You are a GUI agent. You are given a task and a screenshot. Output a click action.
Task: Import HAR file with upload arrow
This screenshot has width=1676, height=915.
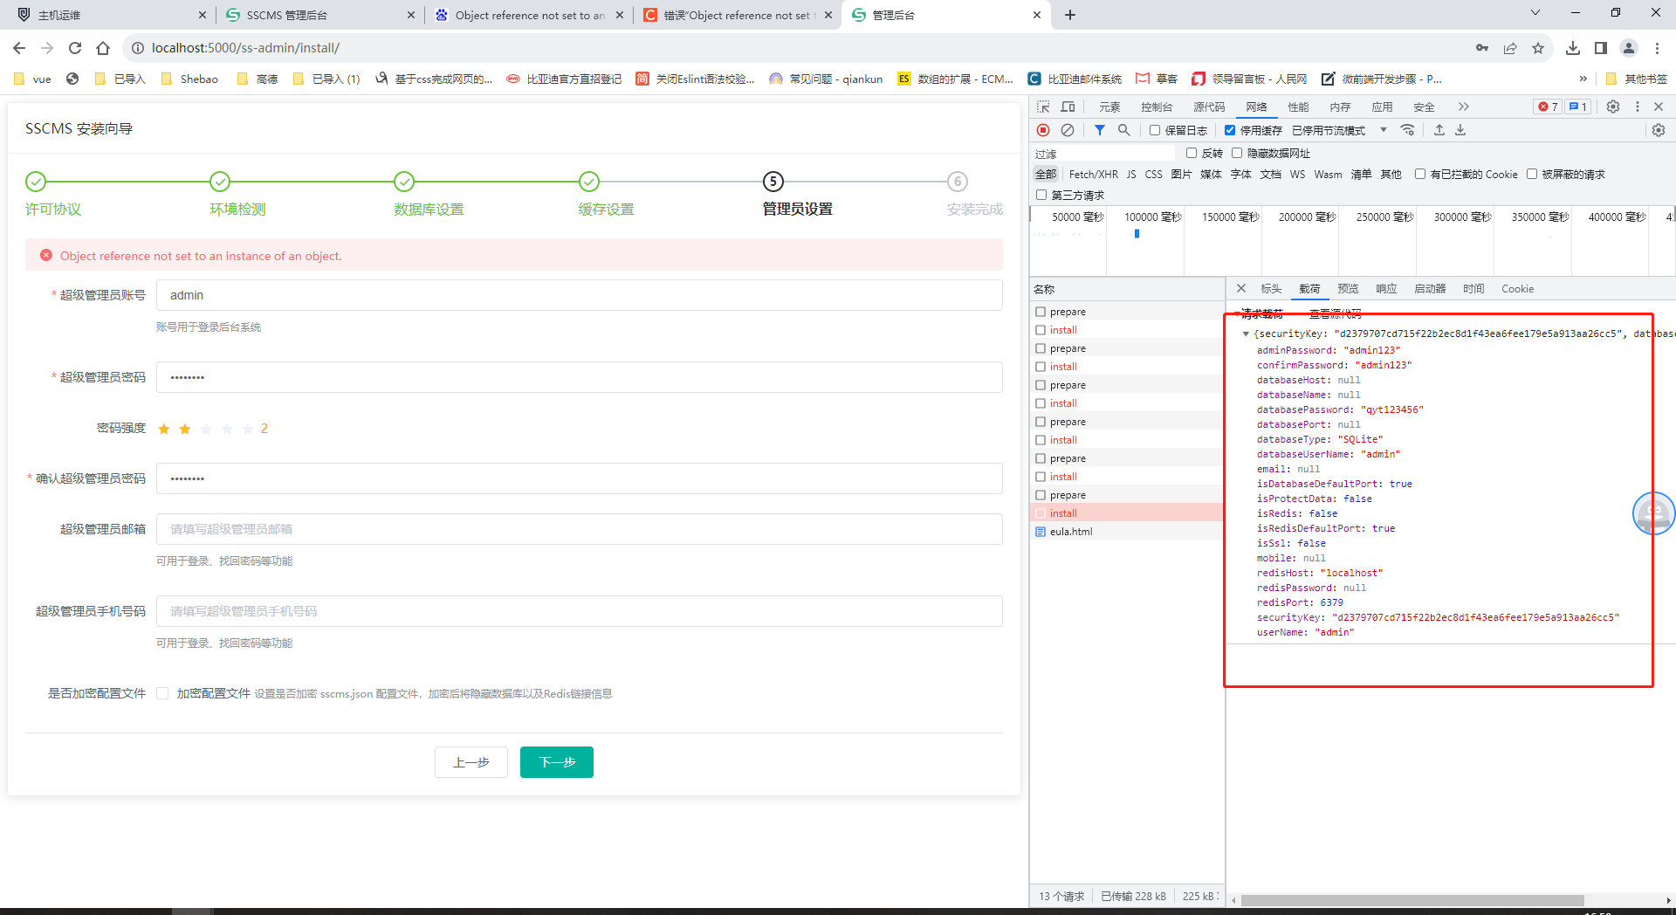pos(1439,130)
